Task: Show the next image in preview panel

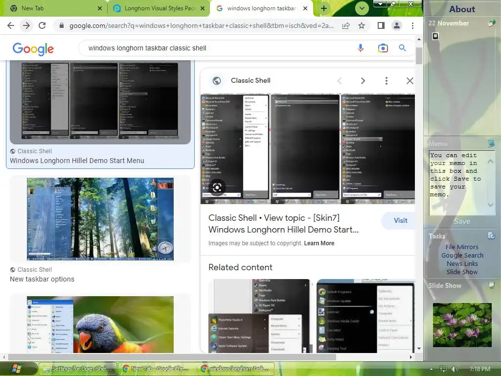Action: pos(363,81)
